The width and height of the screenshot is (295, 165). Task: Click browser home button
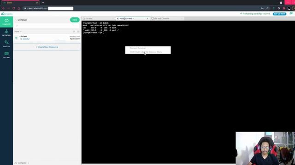(19, 8)
